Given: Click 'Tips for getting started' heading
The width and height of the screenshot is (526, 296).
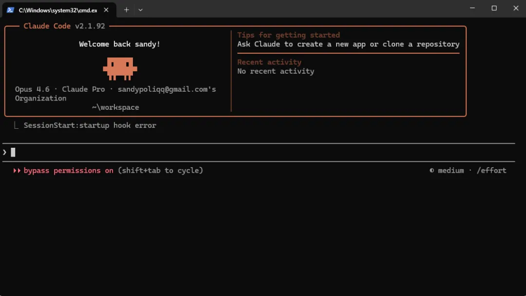Looking at the screenshot, I should point(288,35).
